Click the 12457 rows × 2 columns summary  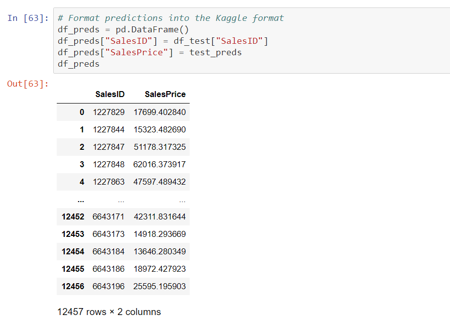(109, 312)
